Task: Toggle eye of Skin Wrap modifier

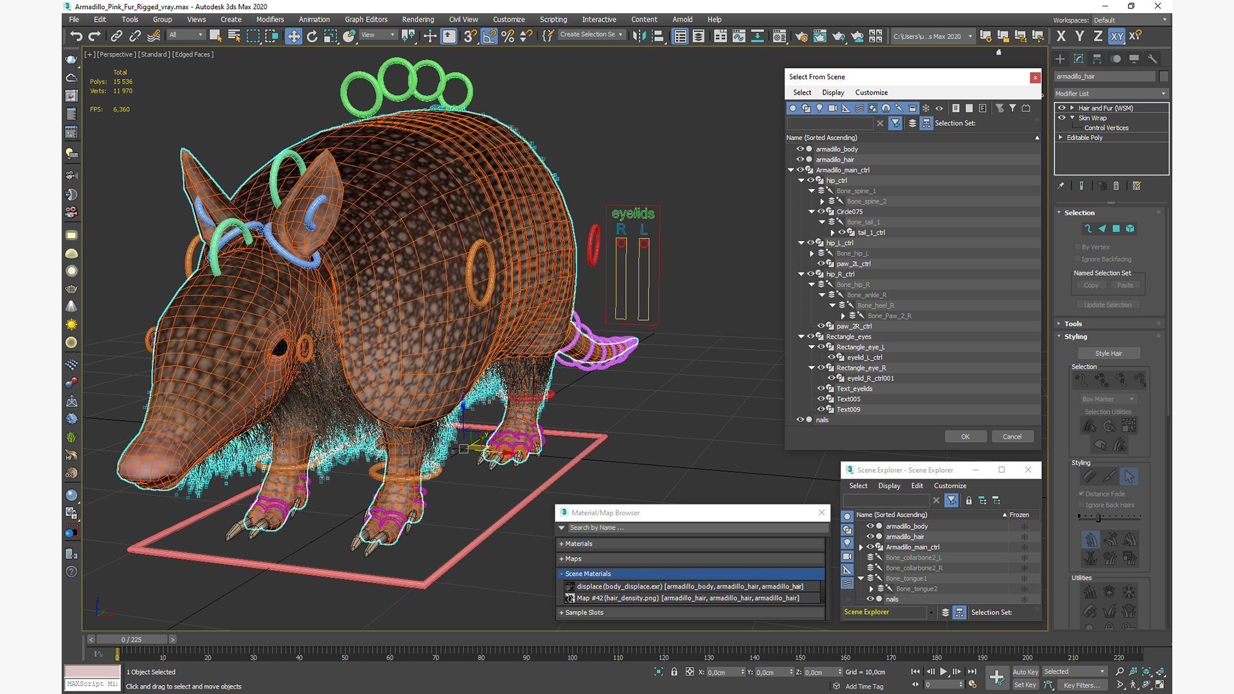Action: [1062, 118]
